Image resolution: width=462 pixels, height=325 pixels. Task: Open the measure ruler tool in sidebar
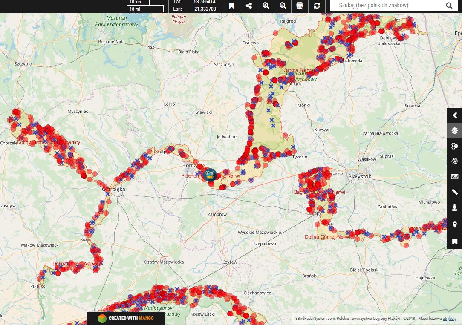(454, 192)
